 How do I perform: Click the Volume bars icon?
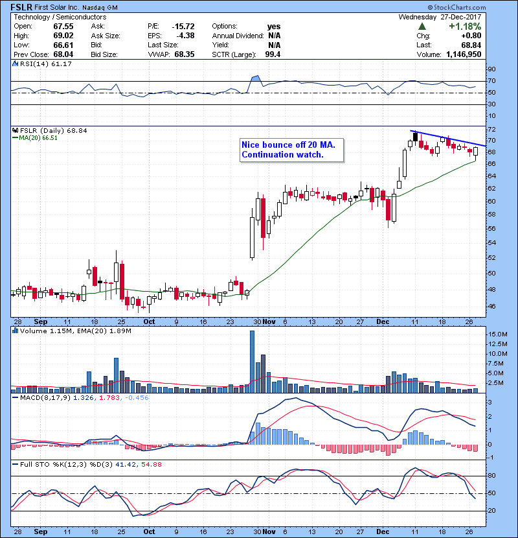tap(15, 331)
